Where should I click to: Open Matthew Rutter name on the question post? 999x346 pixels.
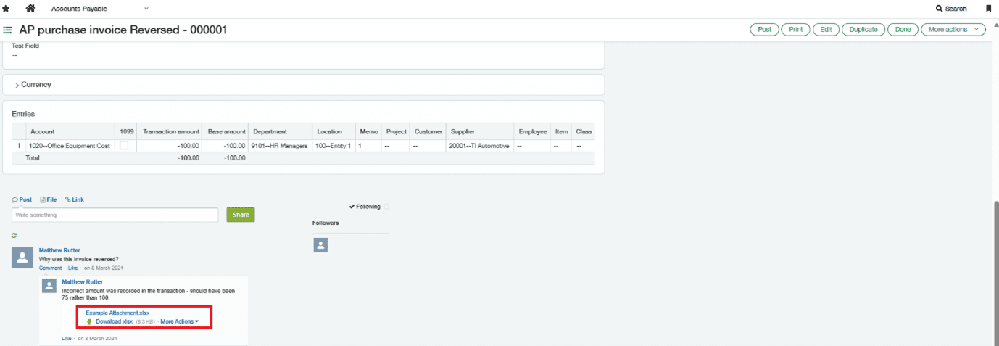coord(59,250)
